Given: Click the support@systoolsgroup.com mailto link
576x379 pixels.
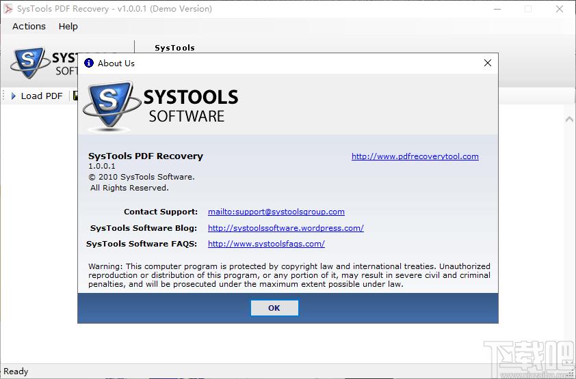Looking at the screenshot, I should pyautogui.click(x=276, y=212).
